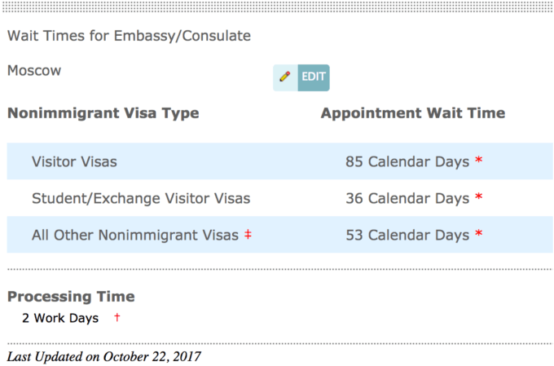Click the Appointment Wait Time column header

[x=413, y=113]
